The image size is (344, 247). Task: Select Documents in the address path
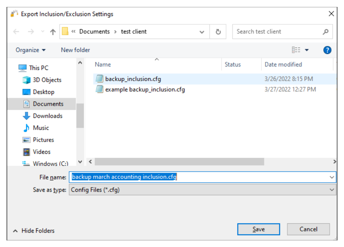point(94,32)
